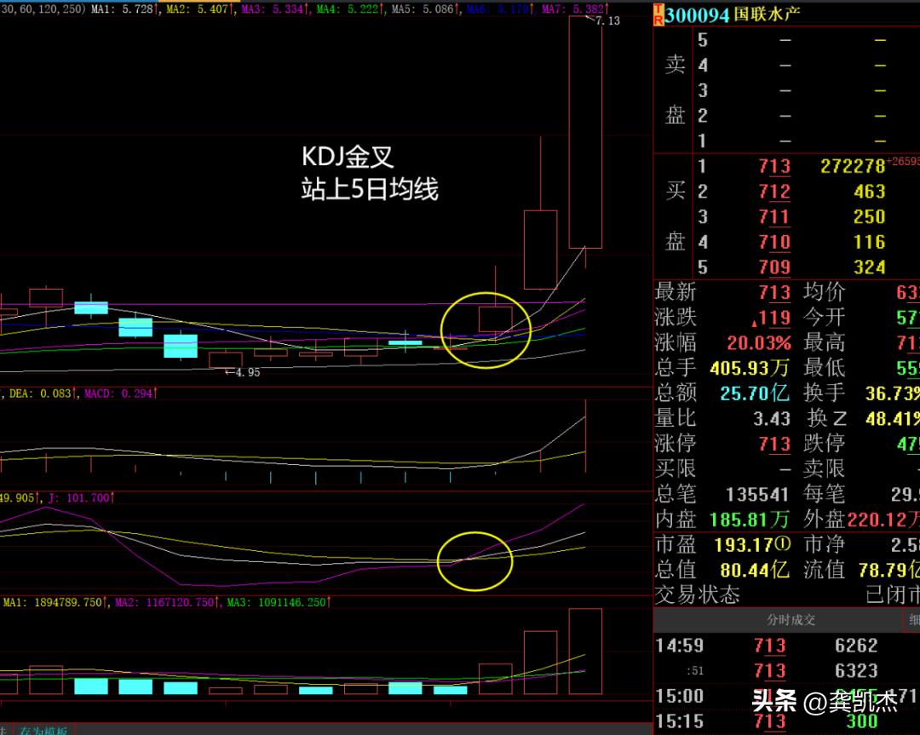Click the MA4: 5.222 indicator label
The image size is (920, 735).
pos(349,9)
